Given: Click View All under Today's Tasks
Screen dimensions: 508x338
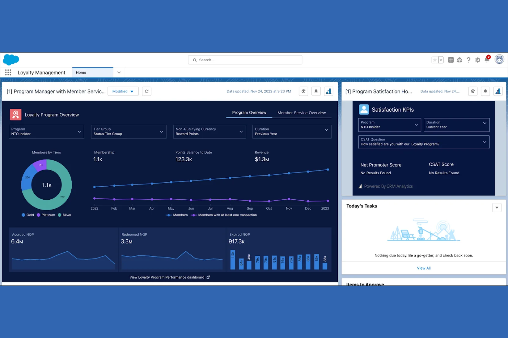Looking at the screenshot, I should tap(424, 268).
